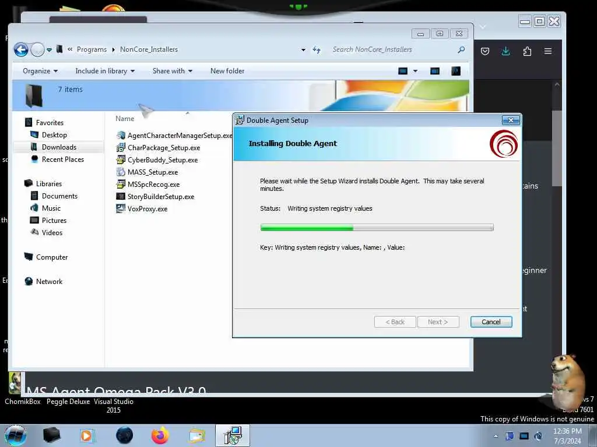Open the mail envelope taskbar app
The width and height of the screenshot is (597, 447).
(x=196, y=436)
